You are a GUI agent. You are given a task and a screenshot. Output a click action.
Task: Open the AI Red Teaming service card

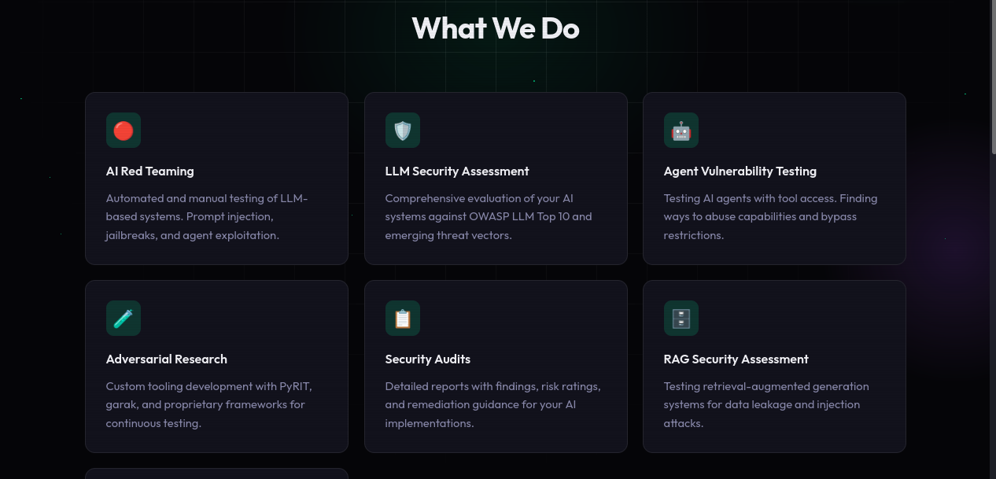(x=216, y=178)
